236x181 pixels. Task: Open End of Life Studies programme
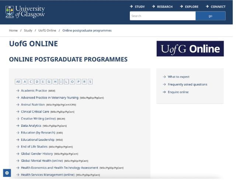click(34, 147)
